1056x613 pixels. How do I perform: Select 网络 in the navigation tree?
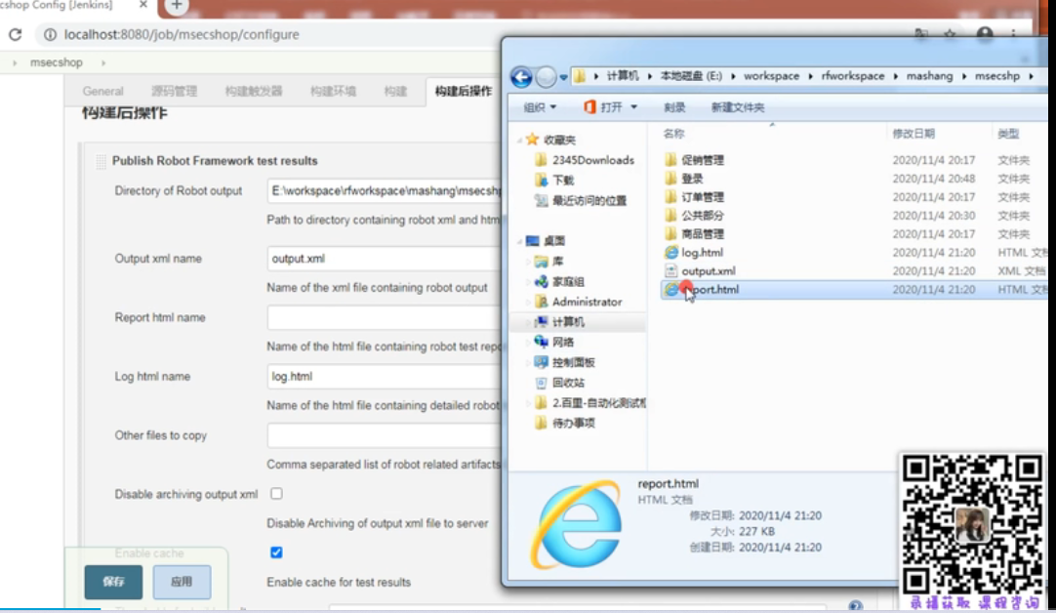554,343
